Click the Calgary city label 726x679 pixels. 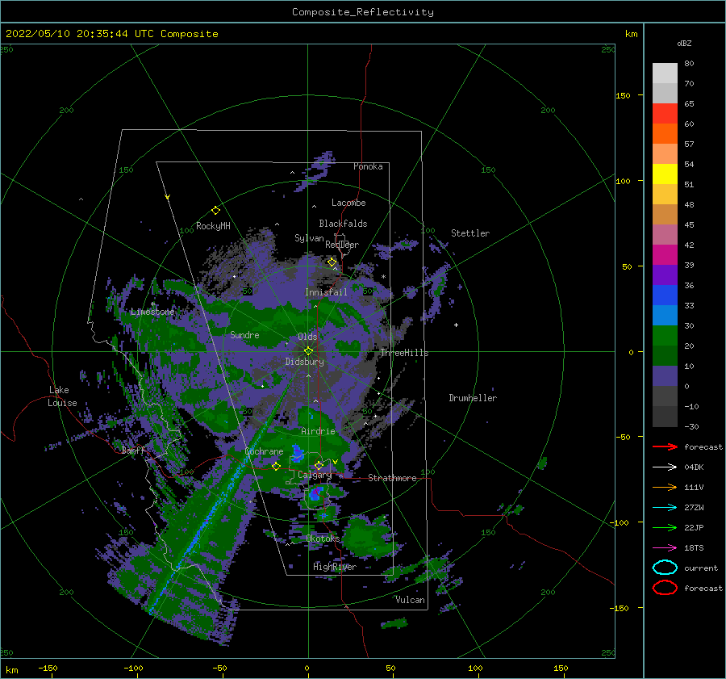click(x=315, y=475)
